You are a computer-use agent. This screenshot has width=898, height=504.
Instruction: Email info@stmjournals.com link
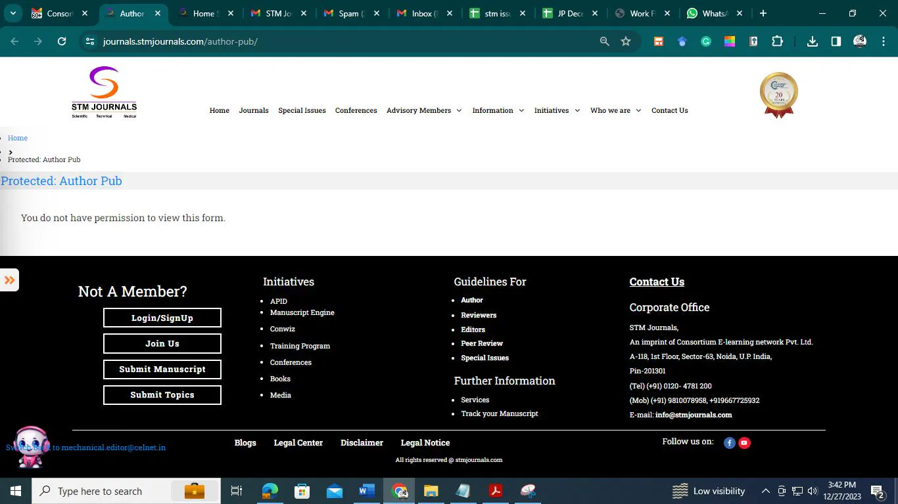[x=694, y=415]
